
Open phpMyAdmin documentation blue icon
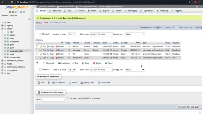click(x=16, y=12)
